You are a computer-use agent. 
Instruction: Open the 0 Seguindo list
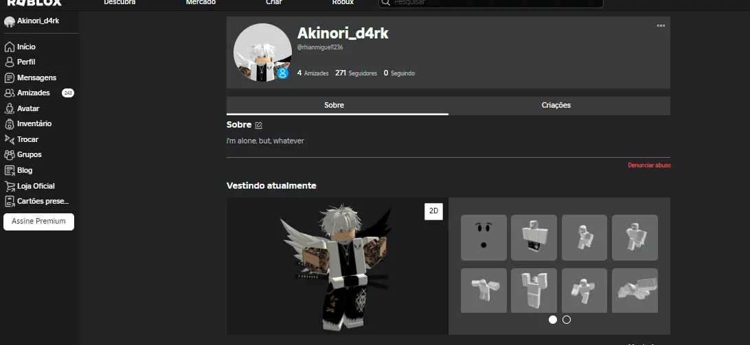pos(399,73)
